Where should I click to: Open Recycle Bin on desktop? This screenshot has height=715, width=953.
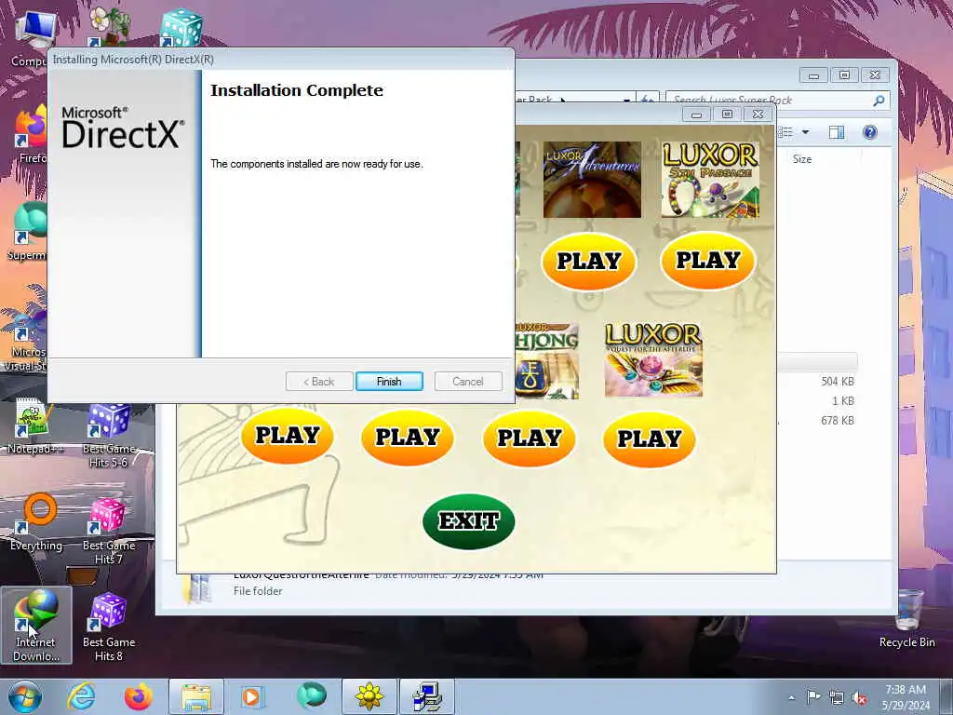(x=906, y=619)
